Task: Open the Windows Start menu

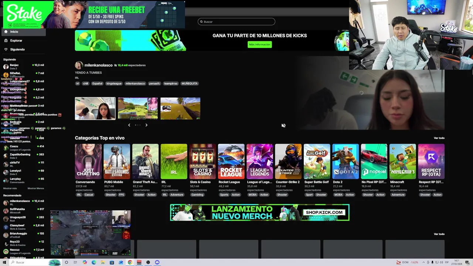Action: point(4,262)
